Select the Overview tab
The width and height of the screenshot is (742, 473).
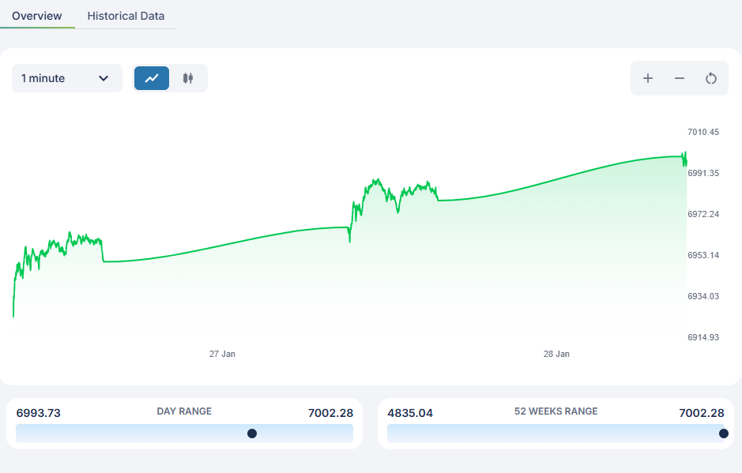[37, 16]
